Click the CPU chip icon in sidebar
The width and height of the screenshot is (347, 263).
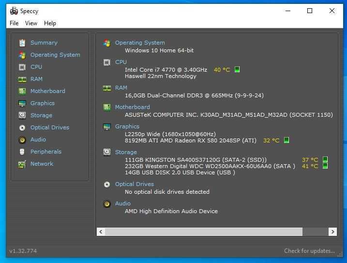click(22, 67)
